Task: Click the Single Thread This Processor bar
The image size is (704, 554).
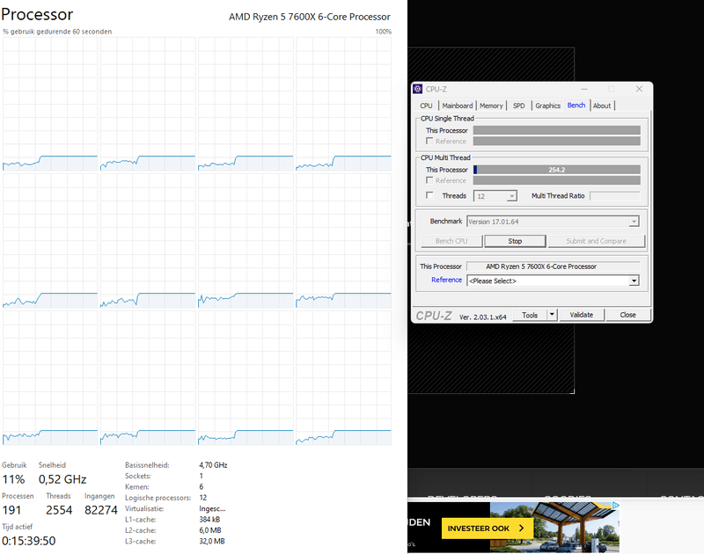Action: coord(557,130)
